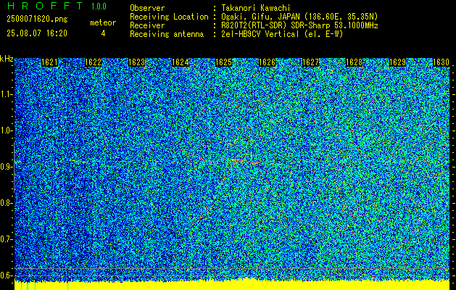Click the yellow signal level bar graph
Image resolution: width=456 pixels, height=290 pixels.
pos(232,285)
